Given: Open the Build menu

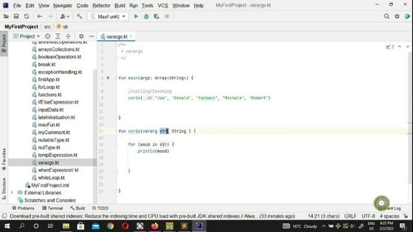Looking at the screenshot, I should [x=120, y=6].
